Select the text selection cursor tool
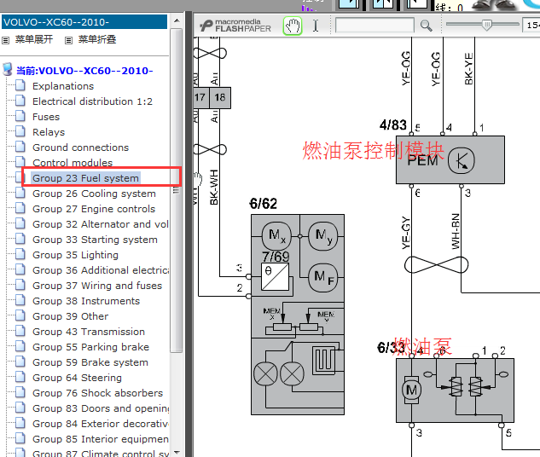The width and height of the screenshot is (540, 457). click(316, 26)
